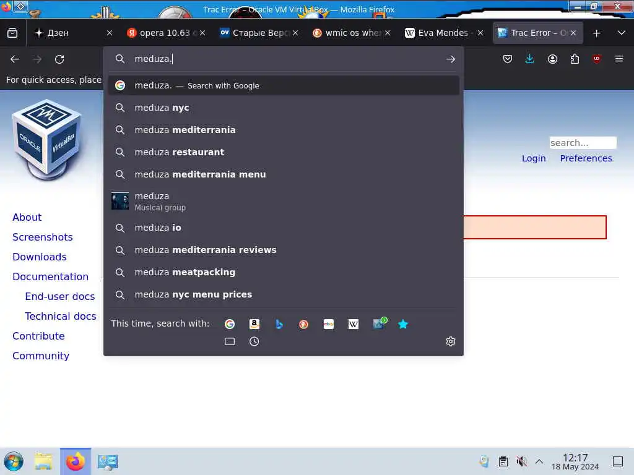Viewport: 634px width, 475px height.
Task: Search History with the clock icon
Action: tap(254, 341)
